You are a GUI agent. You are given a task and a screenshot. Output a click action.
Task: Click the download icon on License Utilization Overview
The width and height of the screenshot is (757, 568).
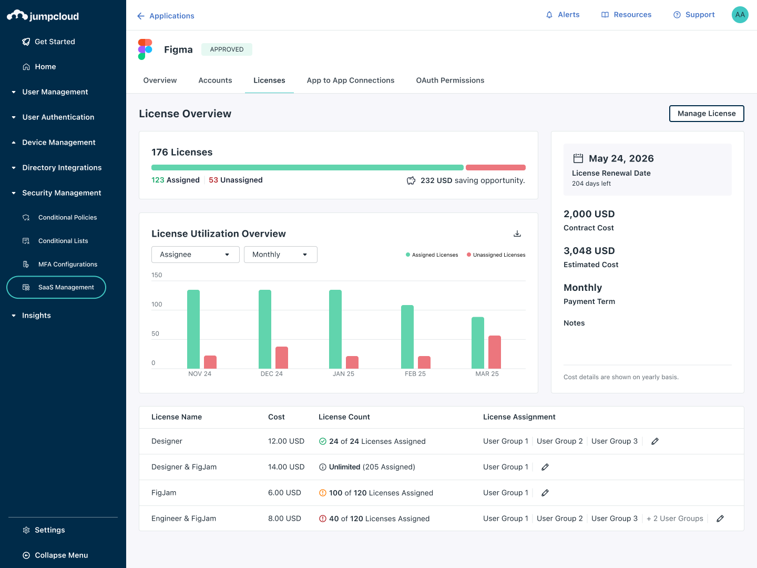517,233
